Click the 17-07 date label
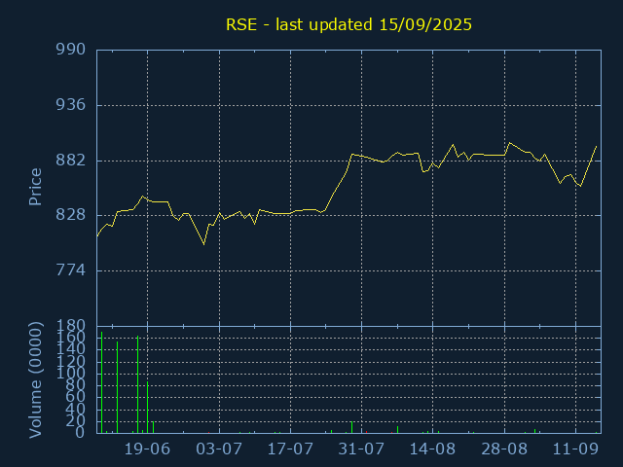Image resolution: width=623 pixels, height=467 pixels. click(x=290, y=449)
